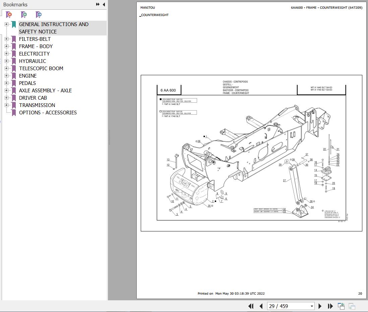This screenshot has height=312, width=368.
Task: Click the bookmark icon beside AXLE ASSEMBLY
Action: click(x=14, y=90)
